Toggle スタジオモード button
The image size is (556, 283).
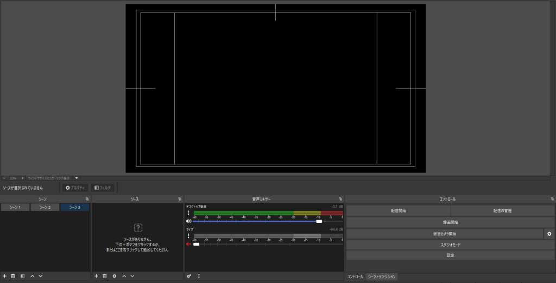(x=450, y=245)
